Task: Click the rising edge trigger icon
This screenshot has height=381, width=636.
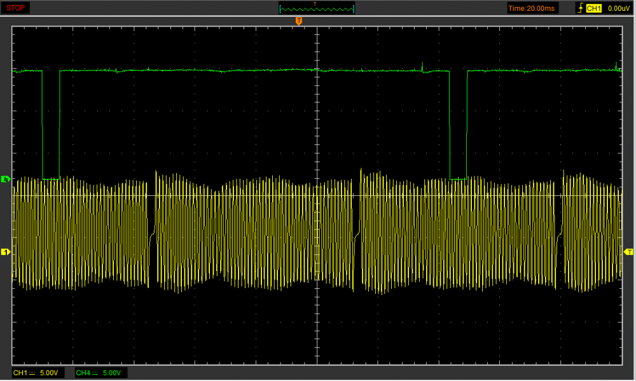Action: pyautogui.click(x=579, y=8)
